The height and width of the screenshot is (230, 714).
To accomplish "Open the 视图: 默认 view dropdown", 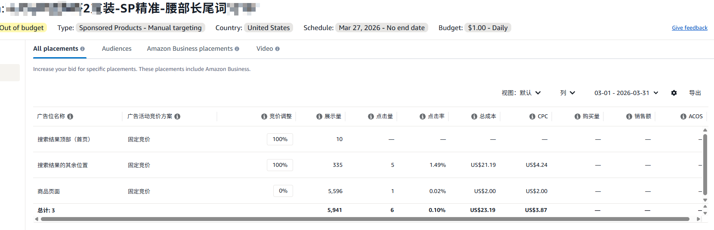I will pyautogui.click(x=521, y=93).
